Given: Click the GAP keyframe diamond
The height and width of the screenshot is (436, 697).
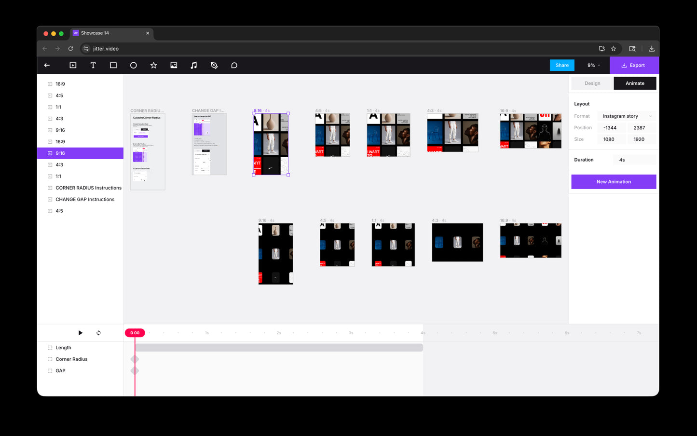Looking at the screenshot, I should point(135,370).
